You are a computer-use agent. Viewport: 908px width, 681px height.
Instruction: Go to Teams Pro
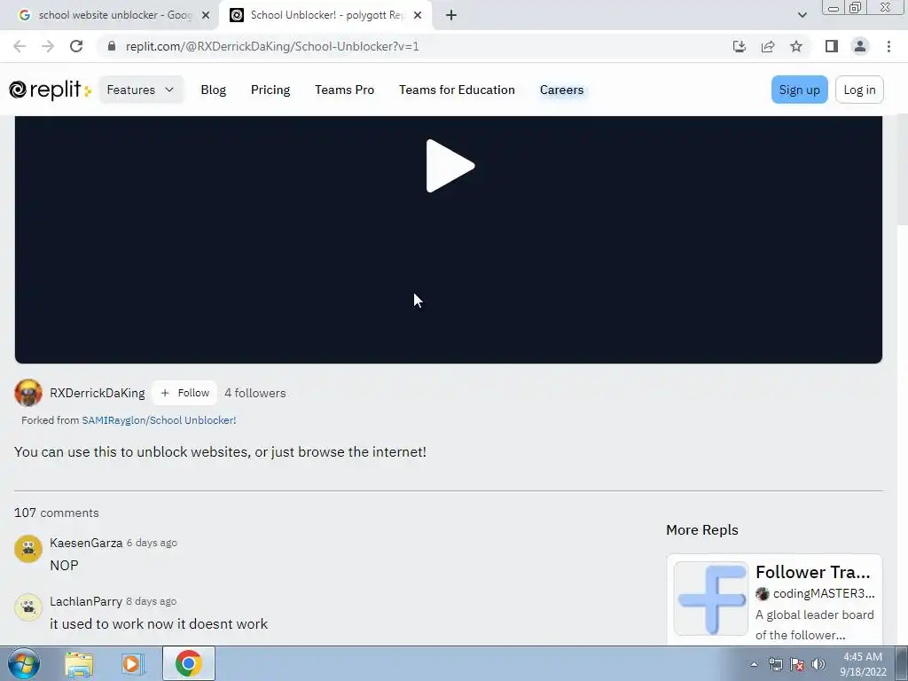click(345, 90)
